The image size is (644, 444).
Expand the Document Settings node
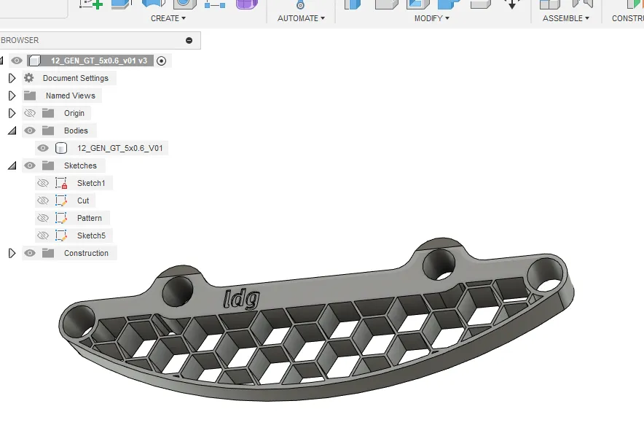click(12, 78)
